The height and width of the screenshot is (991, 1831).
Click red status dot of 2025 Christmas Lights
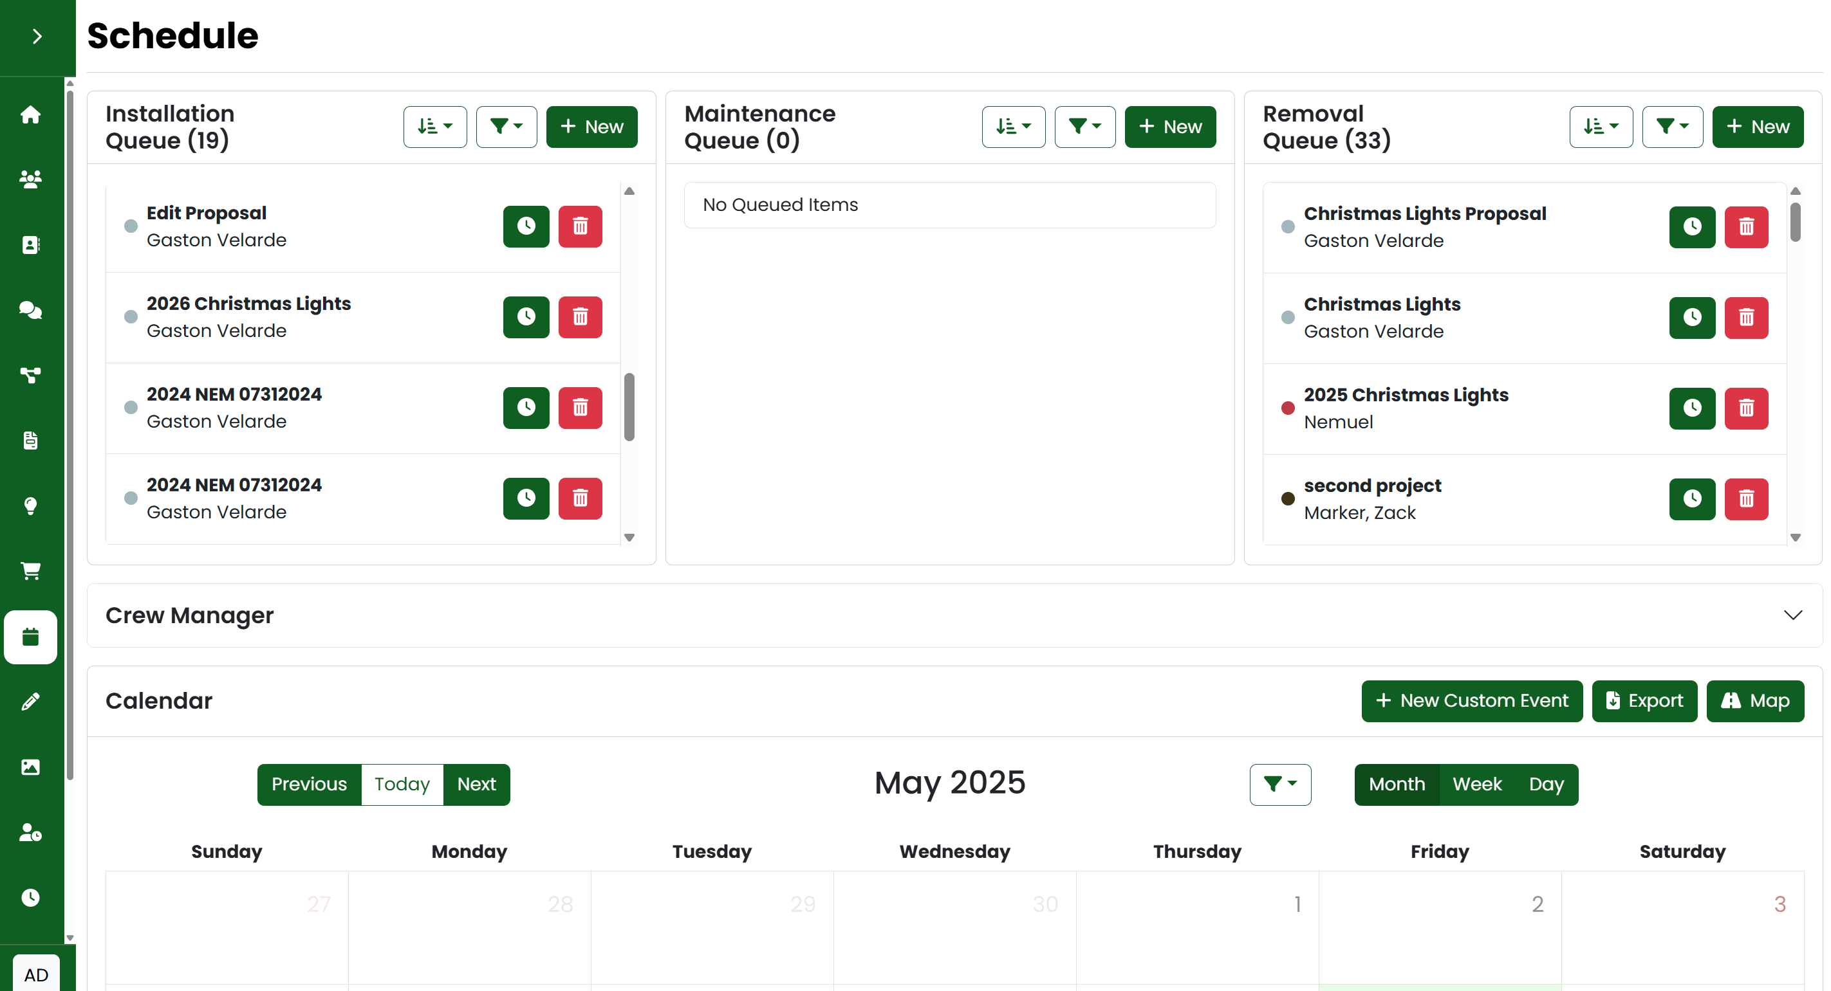1287,408
